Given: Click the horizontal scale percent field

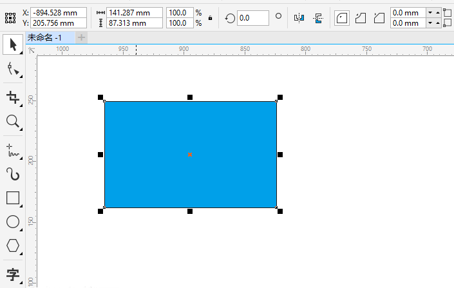Looking at the screenshot, I should coord(180,13).
